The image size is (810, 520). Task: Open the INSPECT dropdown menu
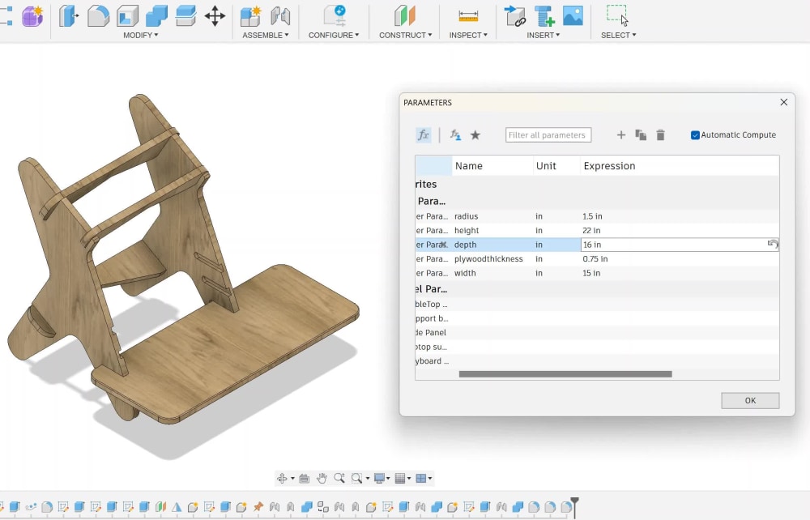(x=468, y=35)
